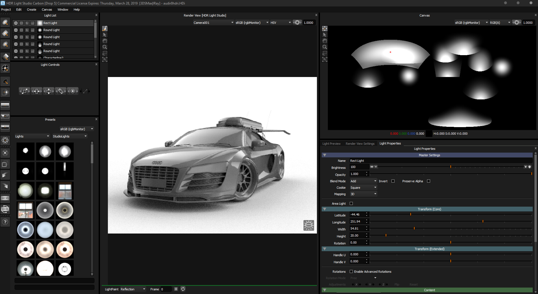538x294 pixels.
Task: Click the Canvas exposure aperture icon
Action: (x=516, y=22)
